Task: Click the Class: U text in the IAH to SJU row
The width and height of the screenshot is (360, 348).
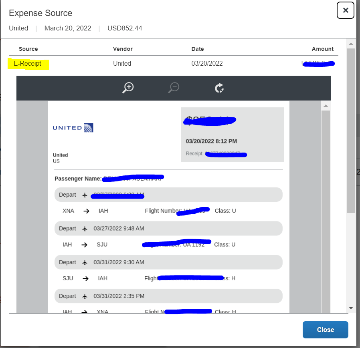Action: (x=225, y=245)
